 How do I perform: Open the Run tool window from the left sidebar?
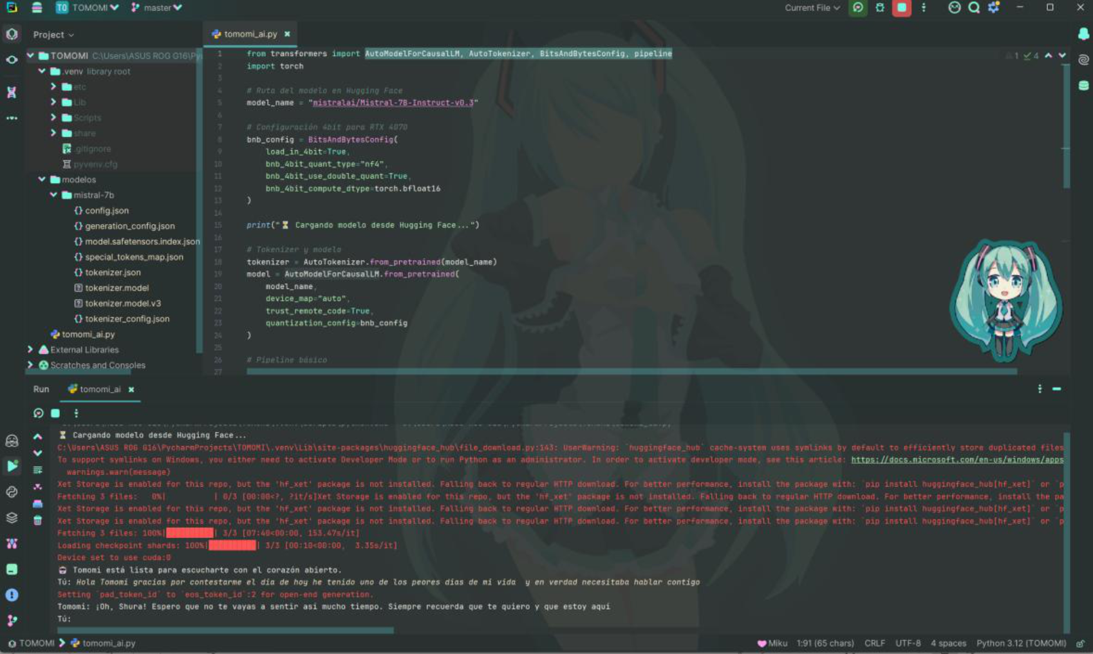(x=12, y=466)
